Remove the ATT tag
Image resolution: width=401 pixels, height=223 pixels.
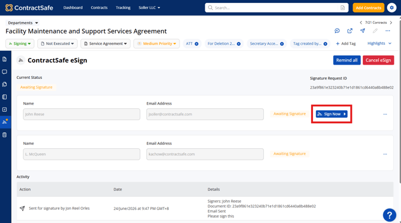coord(196,44)
